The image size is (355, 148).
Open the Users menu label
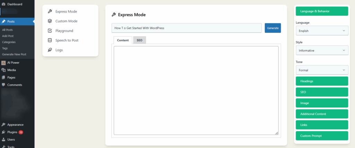11,140
